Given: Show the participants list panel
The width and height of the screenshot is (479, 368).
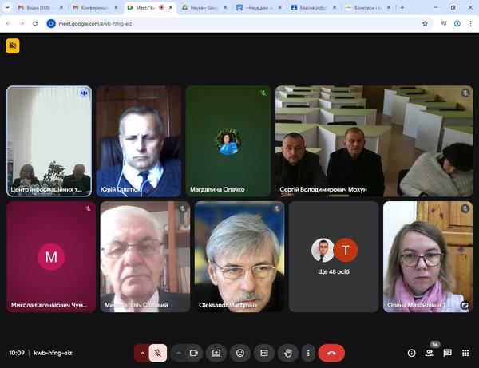Looking at the screenshot, I should pyautogui.click(x=430, y=352).
